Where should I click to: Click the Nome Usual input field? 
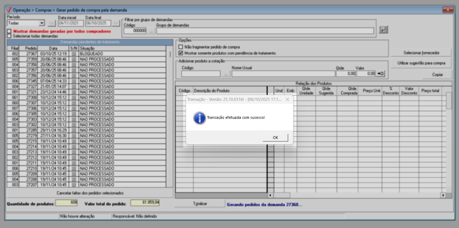[x=283, y=74]
